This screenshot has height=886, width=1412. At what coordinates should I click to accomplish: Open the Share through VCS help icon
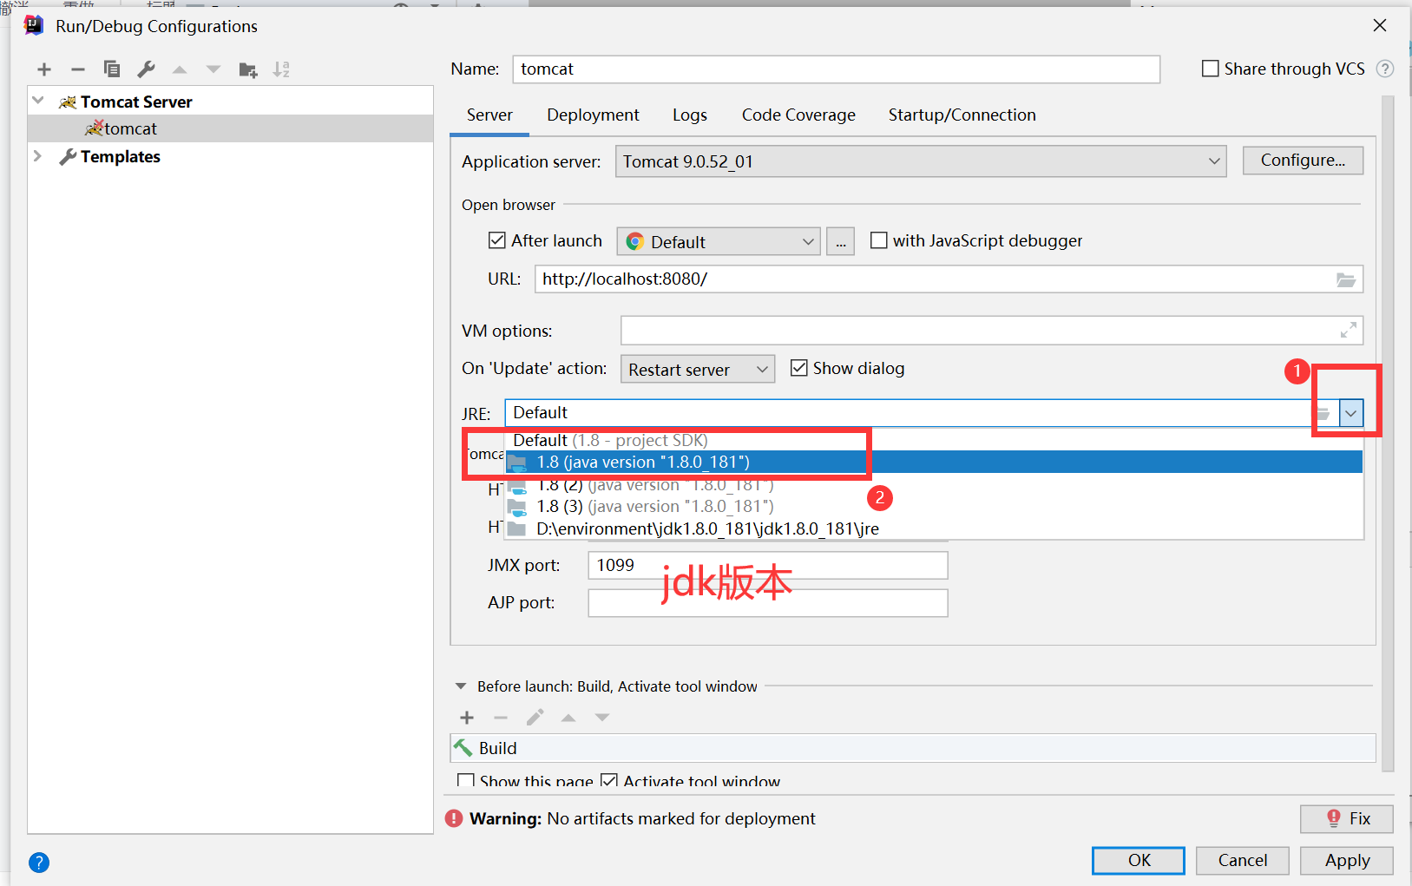(1385, 69)
